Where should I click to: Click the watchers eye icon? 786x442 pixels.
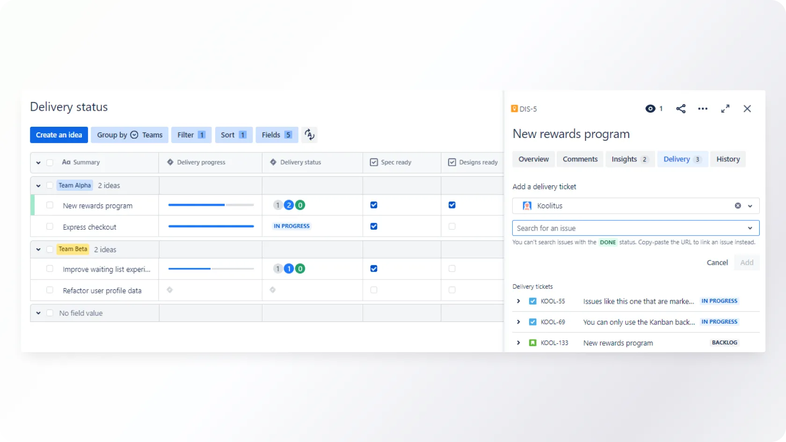click(650, 109)
